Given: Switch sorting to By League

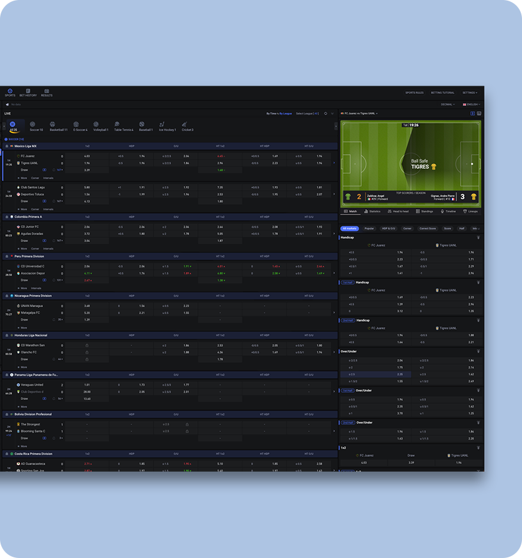Looking at the screenshot, I should pos(286,113).
